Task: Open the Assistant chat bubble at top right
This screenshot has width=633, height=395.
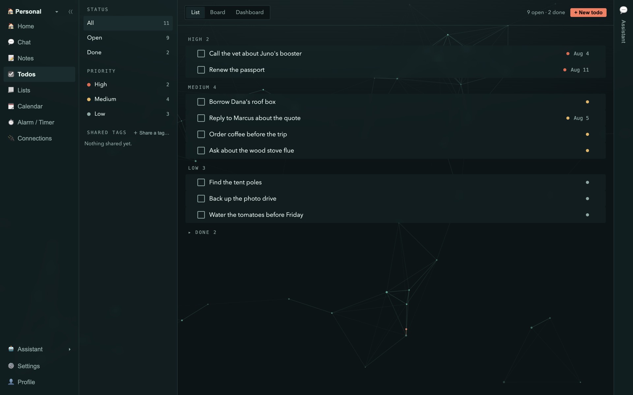Action: tap(623, 10)
